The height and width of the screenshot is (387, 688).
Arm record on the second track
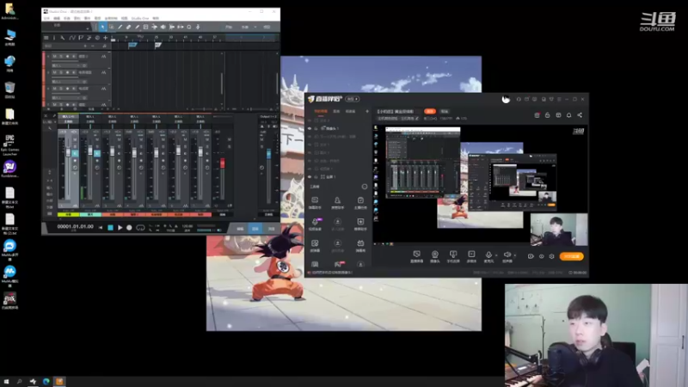pyautogui.click(x=67, y=72)
